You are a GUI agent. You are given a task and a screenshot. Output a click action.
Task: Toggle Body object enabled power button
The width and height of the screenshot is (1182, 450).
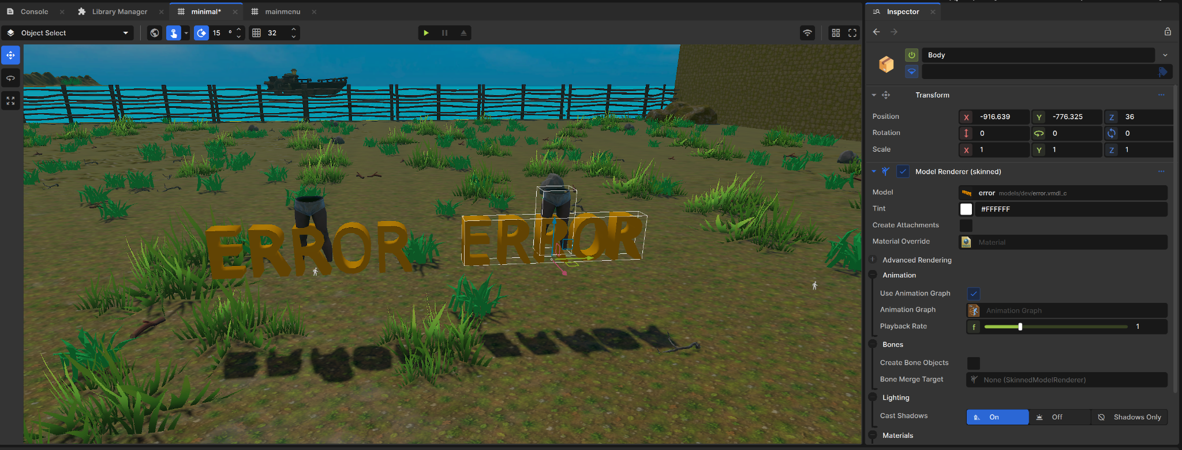[x=912, y=55]
